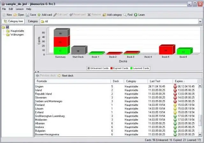The image size is (204, 143).
Task: Click green face icon in Moldawien row
Action: click(x=175, y=120)
